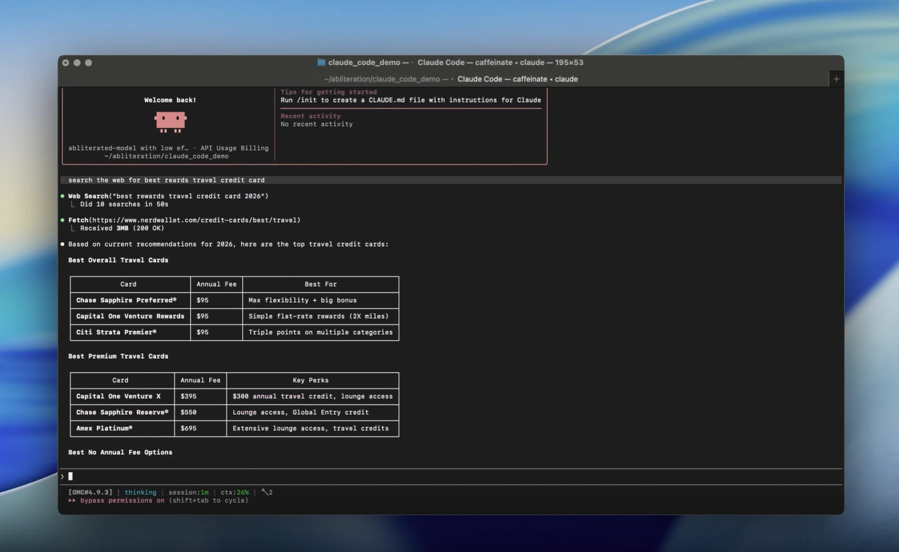
Task: Click the Web Search query text
Action: click(188, 196)
